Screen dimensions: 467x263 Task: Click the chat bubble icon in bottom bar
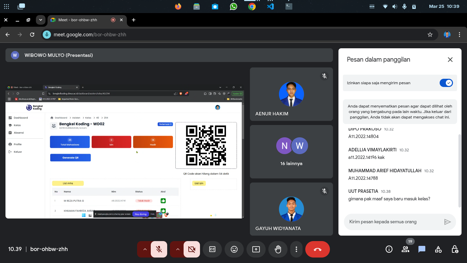[422, 249]
